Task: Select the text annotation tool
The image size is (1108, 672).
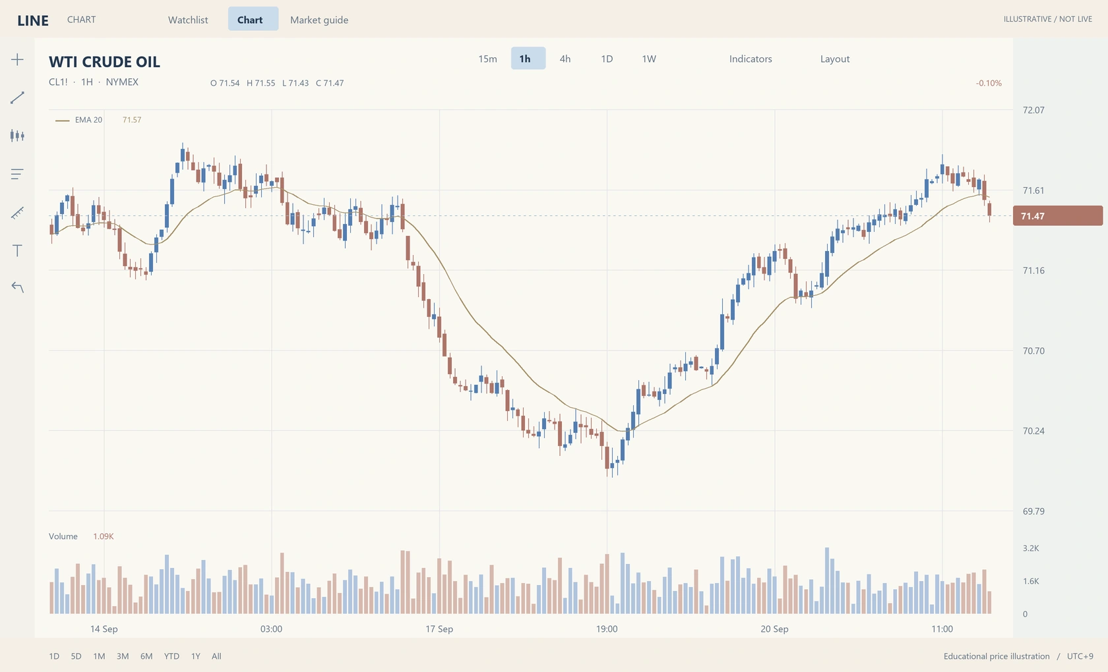Action: tap(17, 250)
